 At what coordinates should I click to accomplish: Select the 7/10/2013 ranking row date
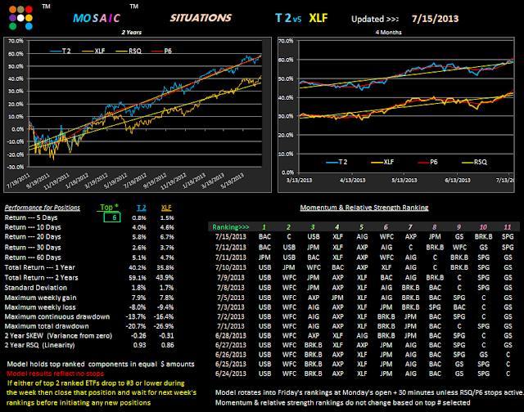click(x=231, y=267)
